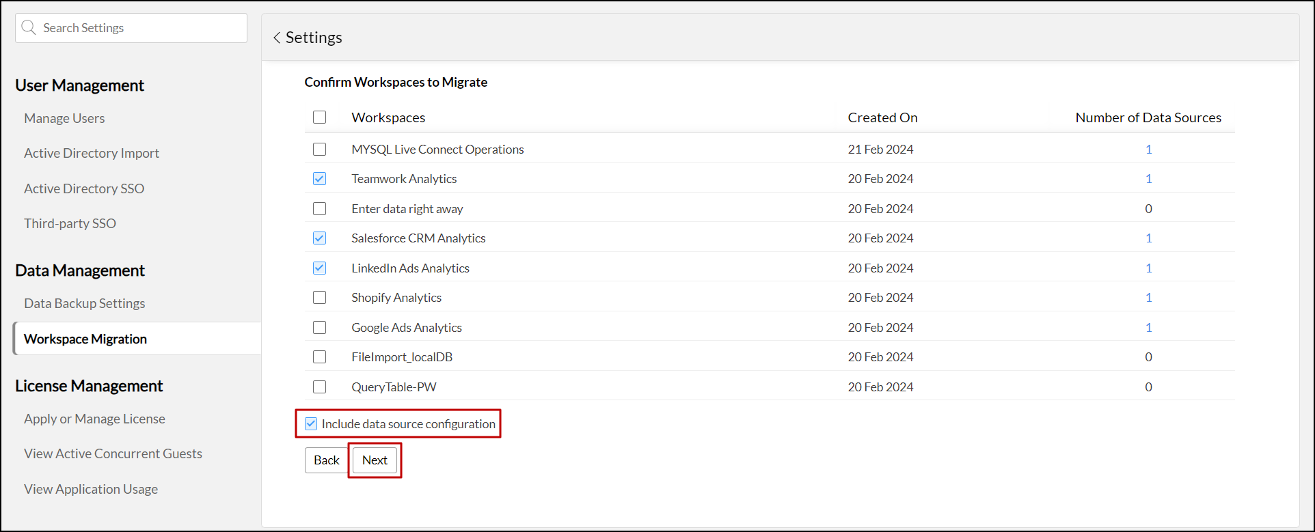Focus the Search Settings field
This screenshot has width=1315, height=532.
131,28
